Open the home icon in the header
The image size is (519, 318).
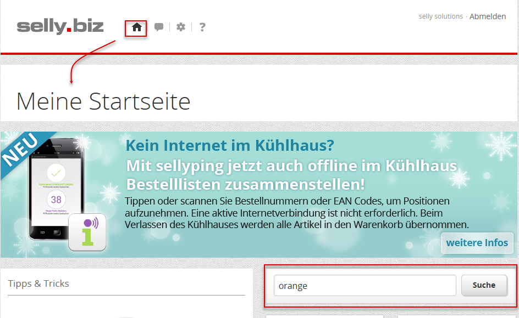click(x=136, y=27)
